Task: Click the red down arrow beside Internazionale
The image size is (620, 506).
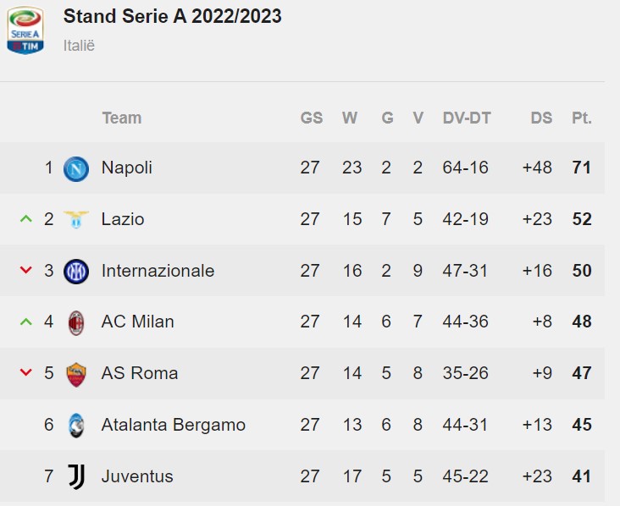Action: coord(26,270)
